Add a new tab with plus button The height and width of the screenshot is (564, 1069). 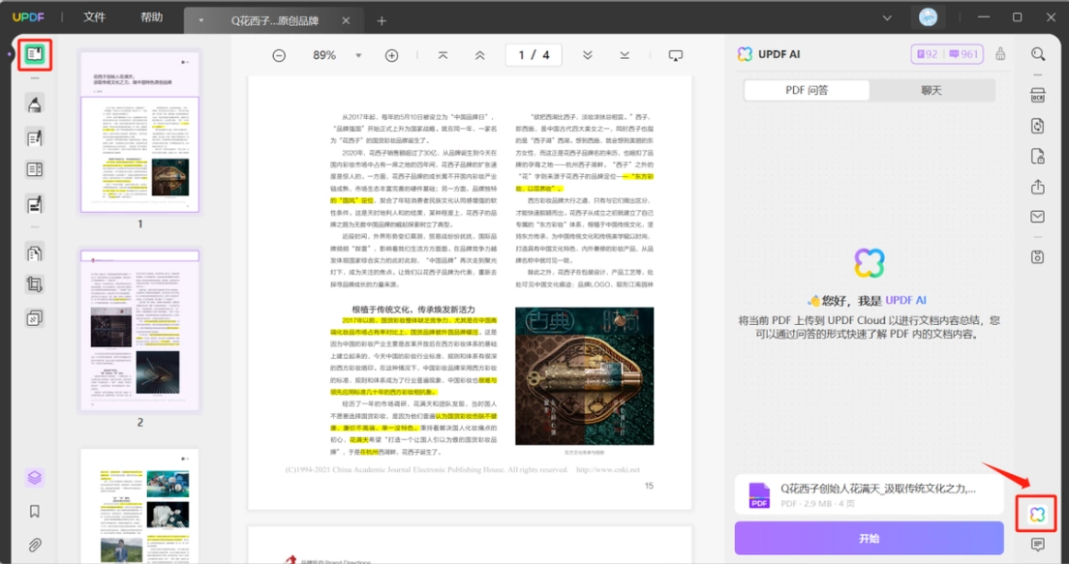(x=382, y=21)
